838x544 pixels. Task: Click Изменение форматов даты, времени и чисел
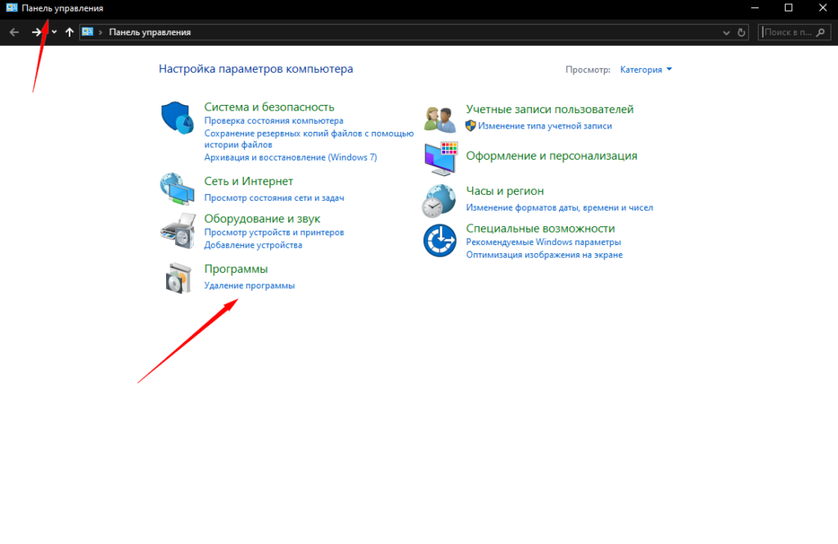point(560,207)
